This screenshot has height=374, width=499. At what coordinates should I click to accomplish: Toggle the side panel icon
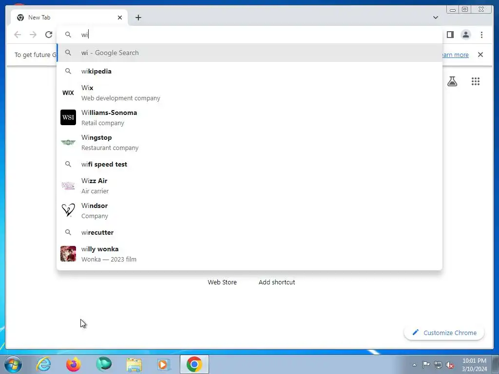point(450,35)
